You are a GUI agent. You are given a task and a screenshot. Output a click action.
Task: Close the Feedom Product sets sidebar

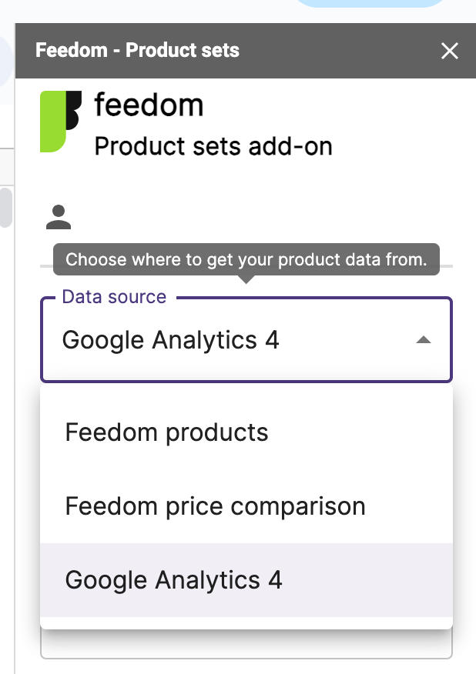point(449,51)
